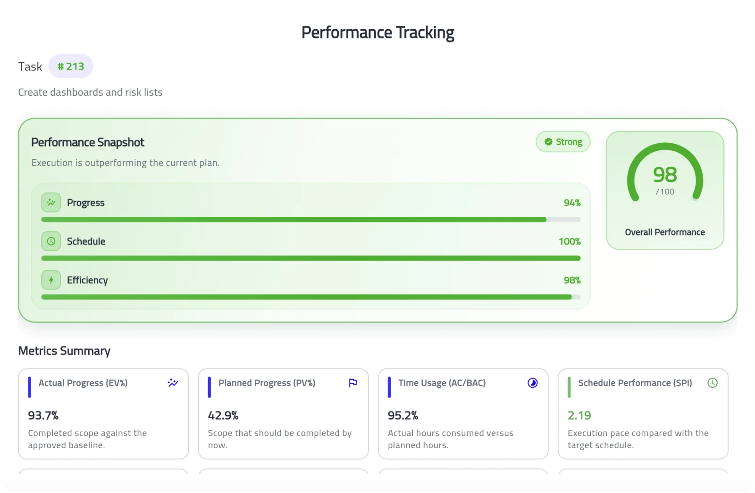Click the Metrics Summary heading
The height and width of the screenshot is (493, 755).
(64, 351)
